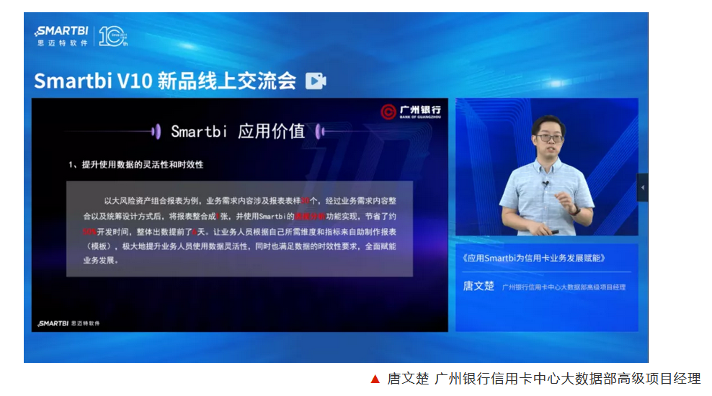This screenshot has width=712, height=396.
Task: Click the talk title '《应用Smartbi为信用卡业务发展赋能》'
Action: [532, 257]
